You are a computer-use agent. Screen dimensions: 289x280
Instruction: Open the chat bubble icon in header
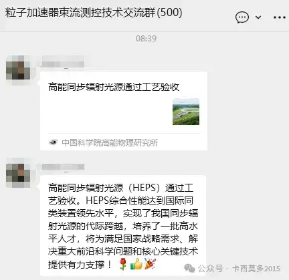pos(242,17)
